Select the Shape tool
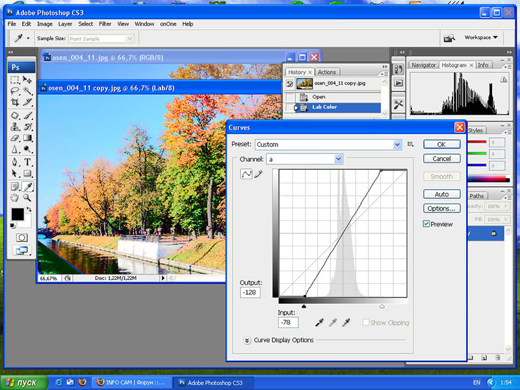Viewport: 520px width, 390px height. 27,174
